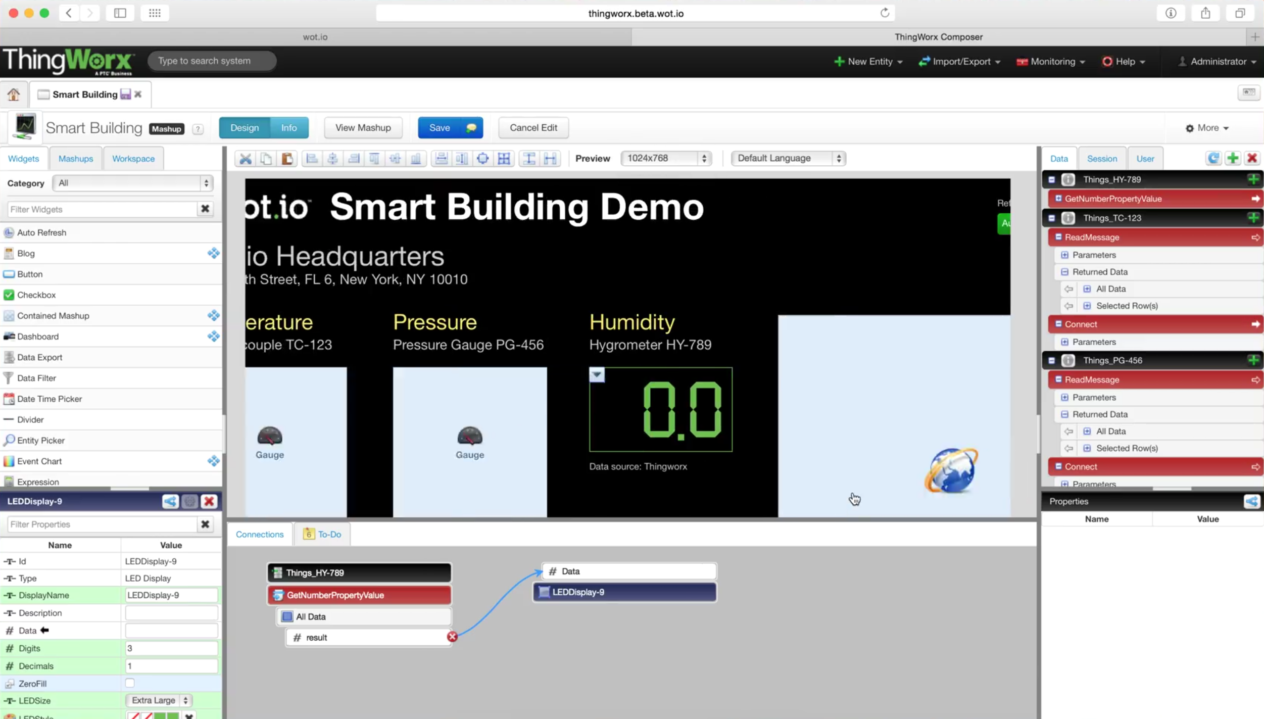Click the Type to search system field
This screenshot has height=719, width=1264.
(212, 61)
